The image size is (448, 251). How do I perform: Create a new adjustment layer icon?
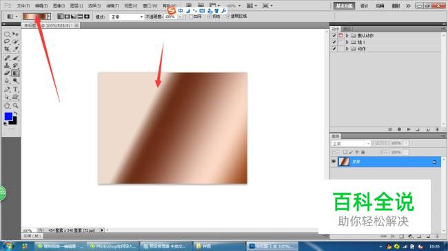click(411, 237)
